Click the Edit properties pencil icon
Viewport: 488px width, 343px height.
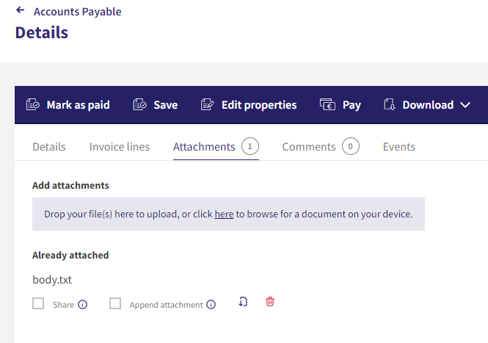pyautogui.click(x=207, y=105)
